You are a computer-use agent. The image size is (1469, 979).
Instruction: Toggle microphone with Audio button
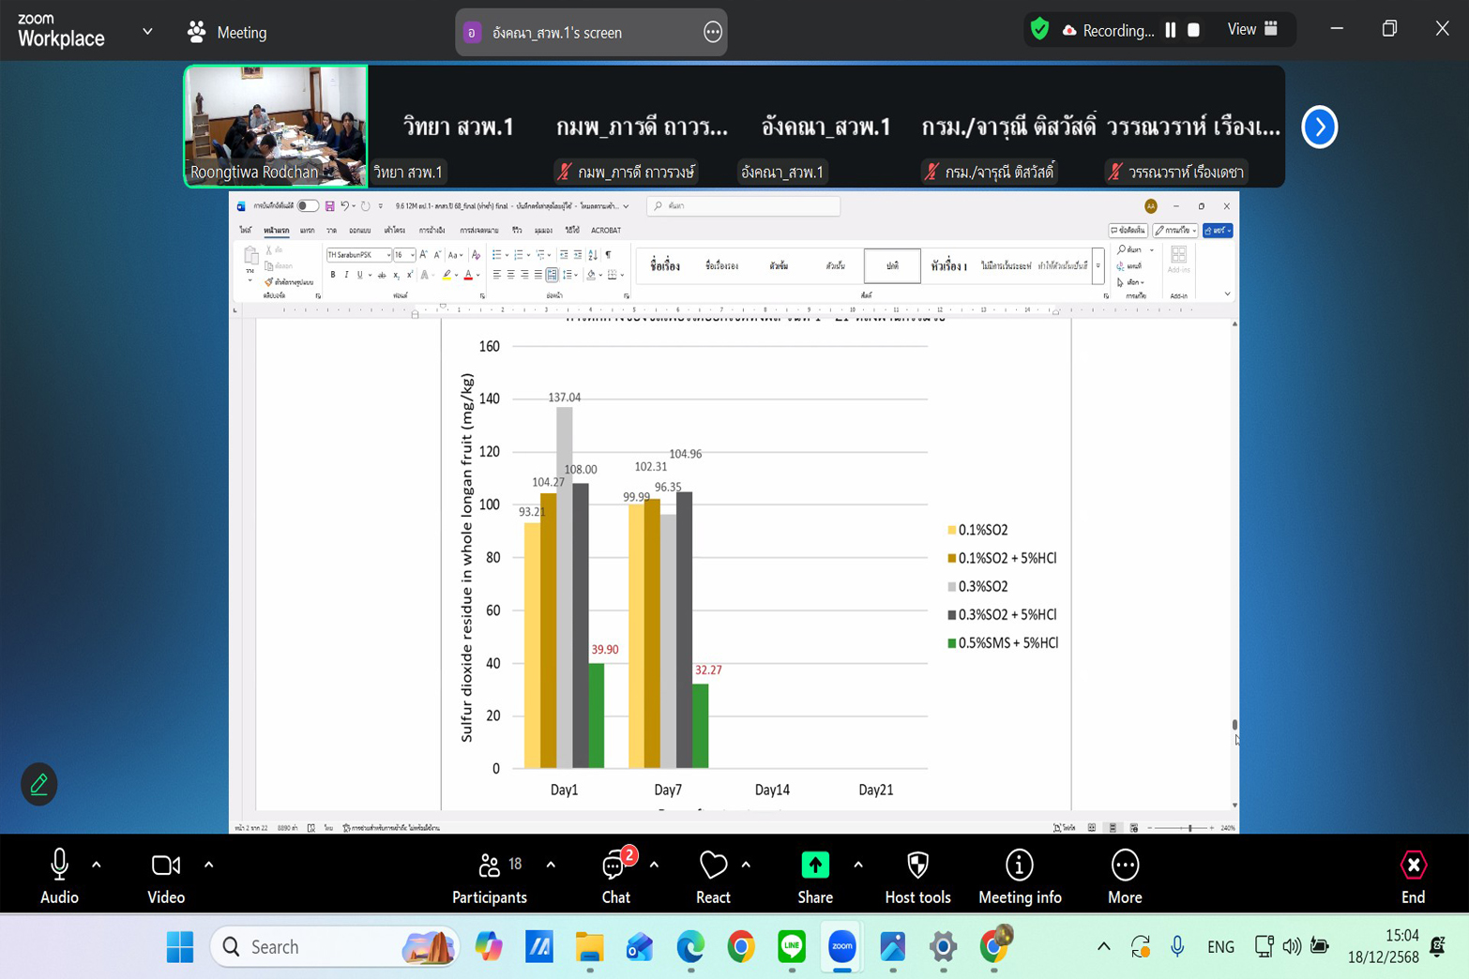(x=59, y=866)
